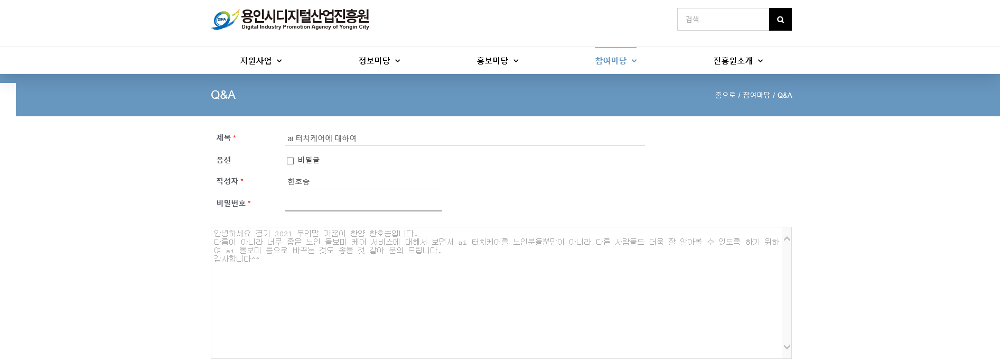Image resolution: width=1000 pixels, height=360 pixels.
Task: Open the 지원사업 menu item
Action: (x=256, y=61)
